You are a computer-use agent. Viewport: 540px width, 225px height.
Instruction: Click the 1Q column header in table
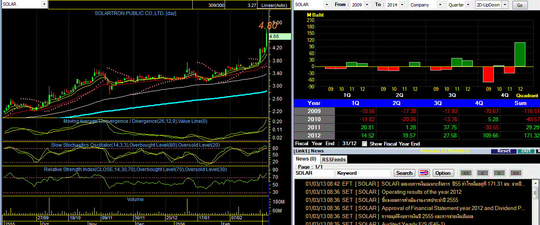(x=356, y=103)
